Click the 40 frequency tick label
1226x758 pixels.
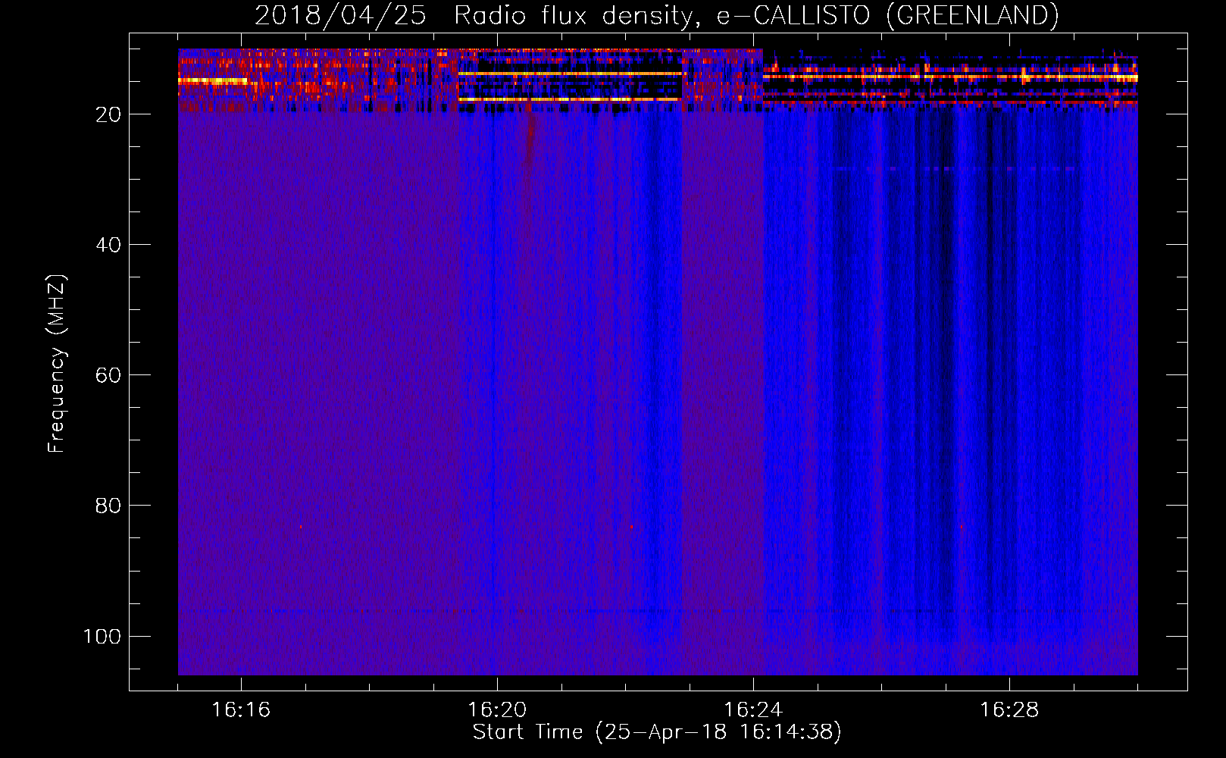108,245
